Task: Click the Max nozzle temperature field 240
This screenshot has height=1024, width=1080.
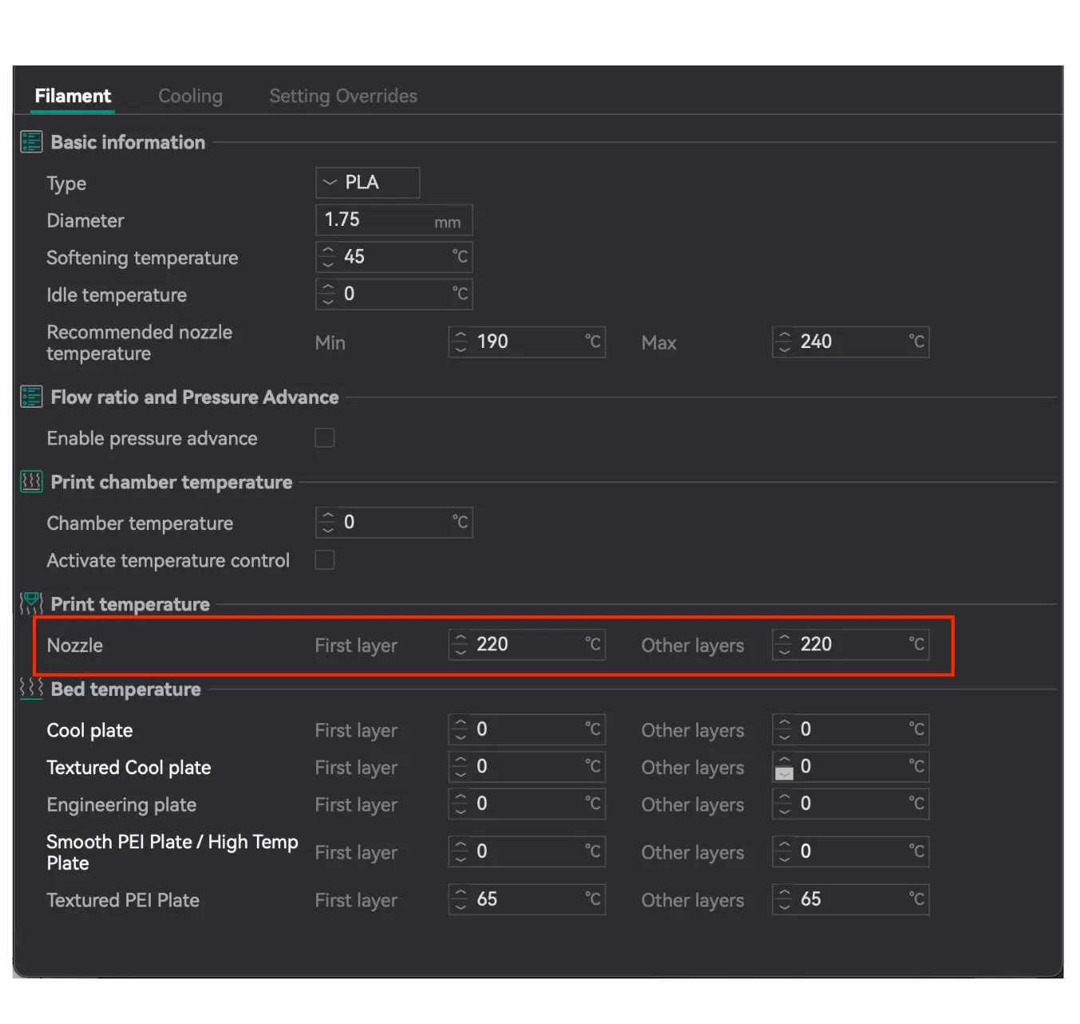Action: [851, 342]
